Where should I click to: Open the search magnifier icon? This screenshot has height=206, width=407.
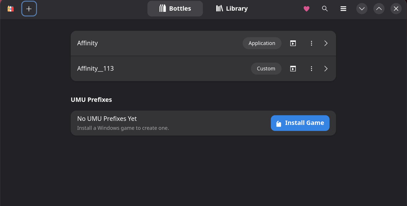325,9
